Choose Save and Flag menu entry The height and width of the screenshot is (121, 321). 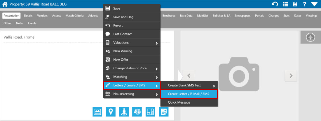[x=132, y=17]
